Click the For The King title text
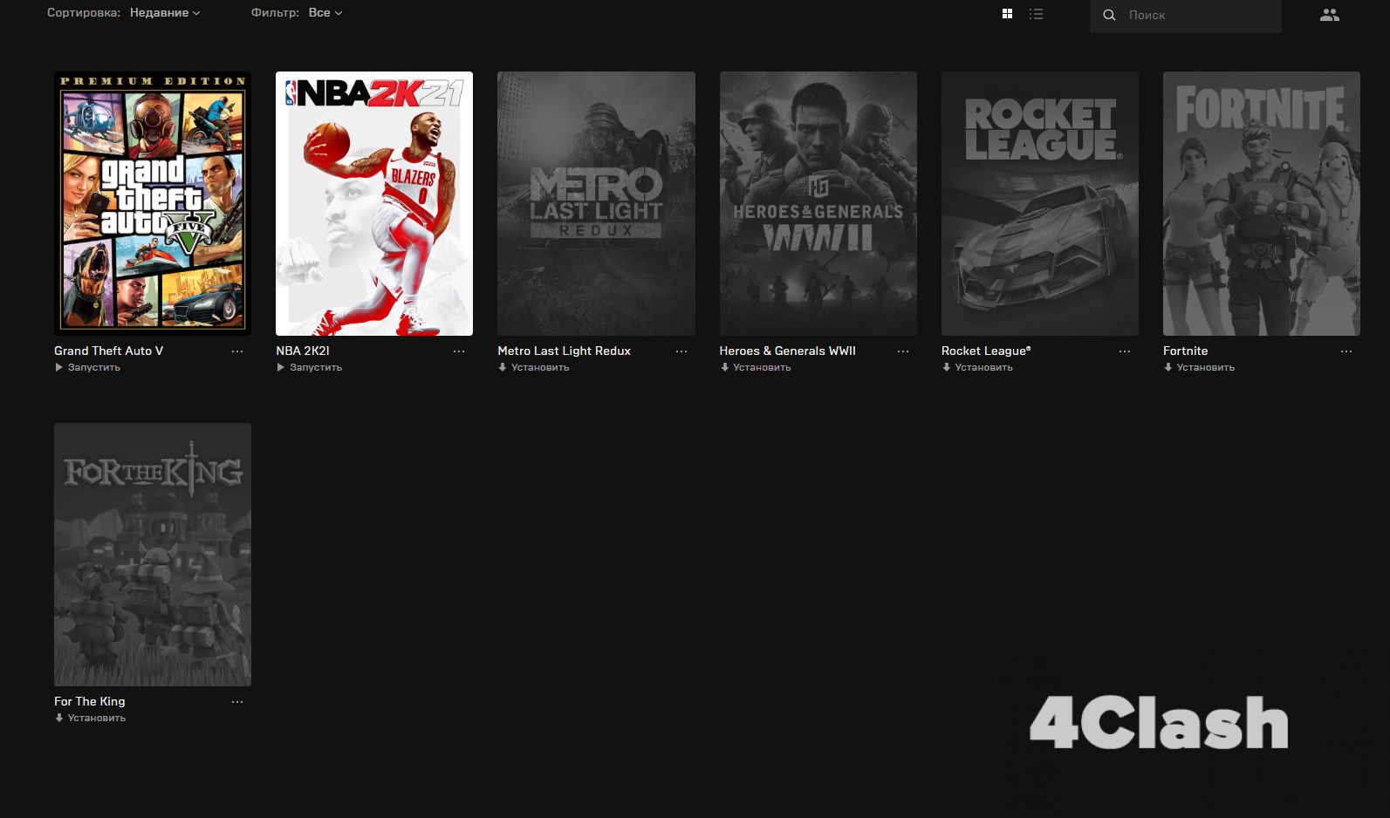Screen dimensions: 1390x818 [90, 702]
